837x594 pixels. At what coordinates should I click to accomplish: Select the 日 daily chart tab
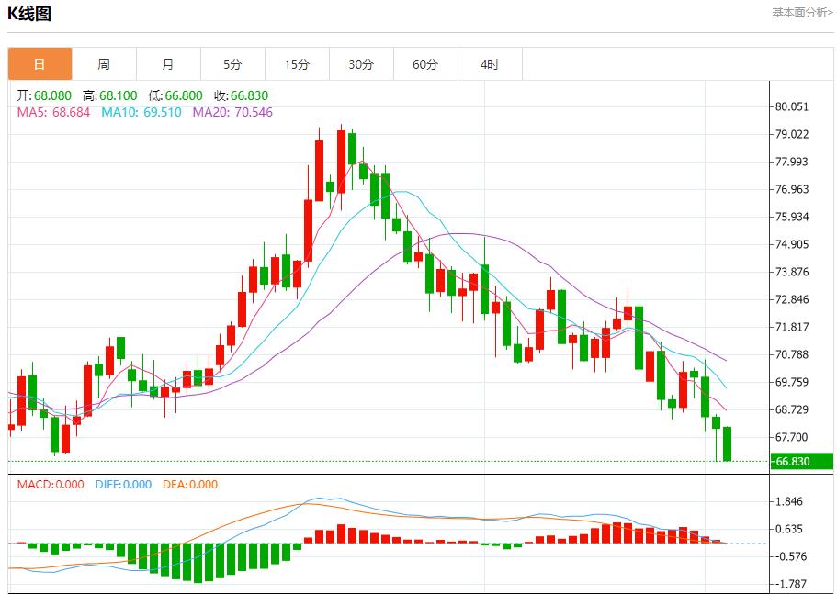(40, 64)
